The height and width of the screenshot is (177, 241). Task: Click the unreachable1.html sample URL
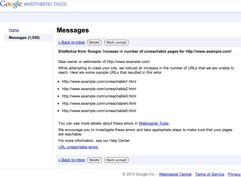click(x=99, y=82)
